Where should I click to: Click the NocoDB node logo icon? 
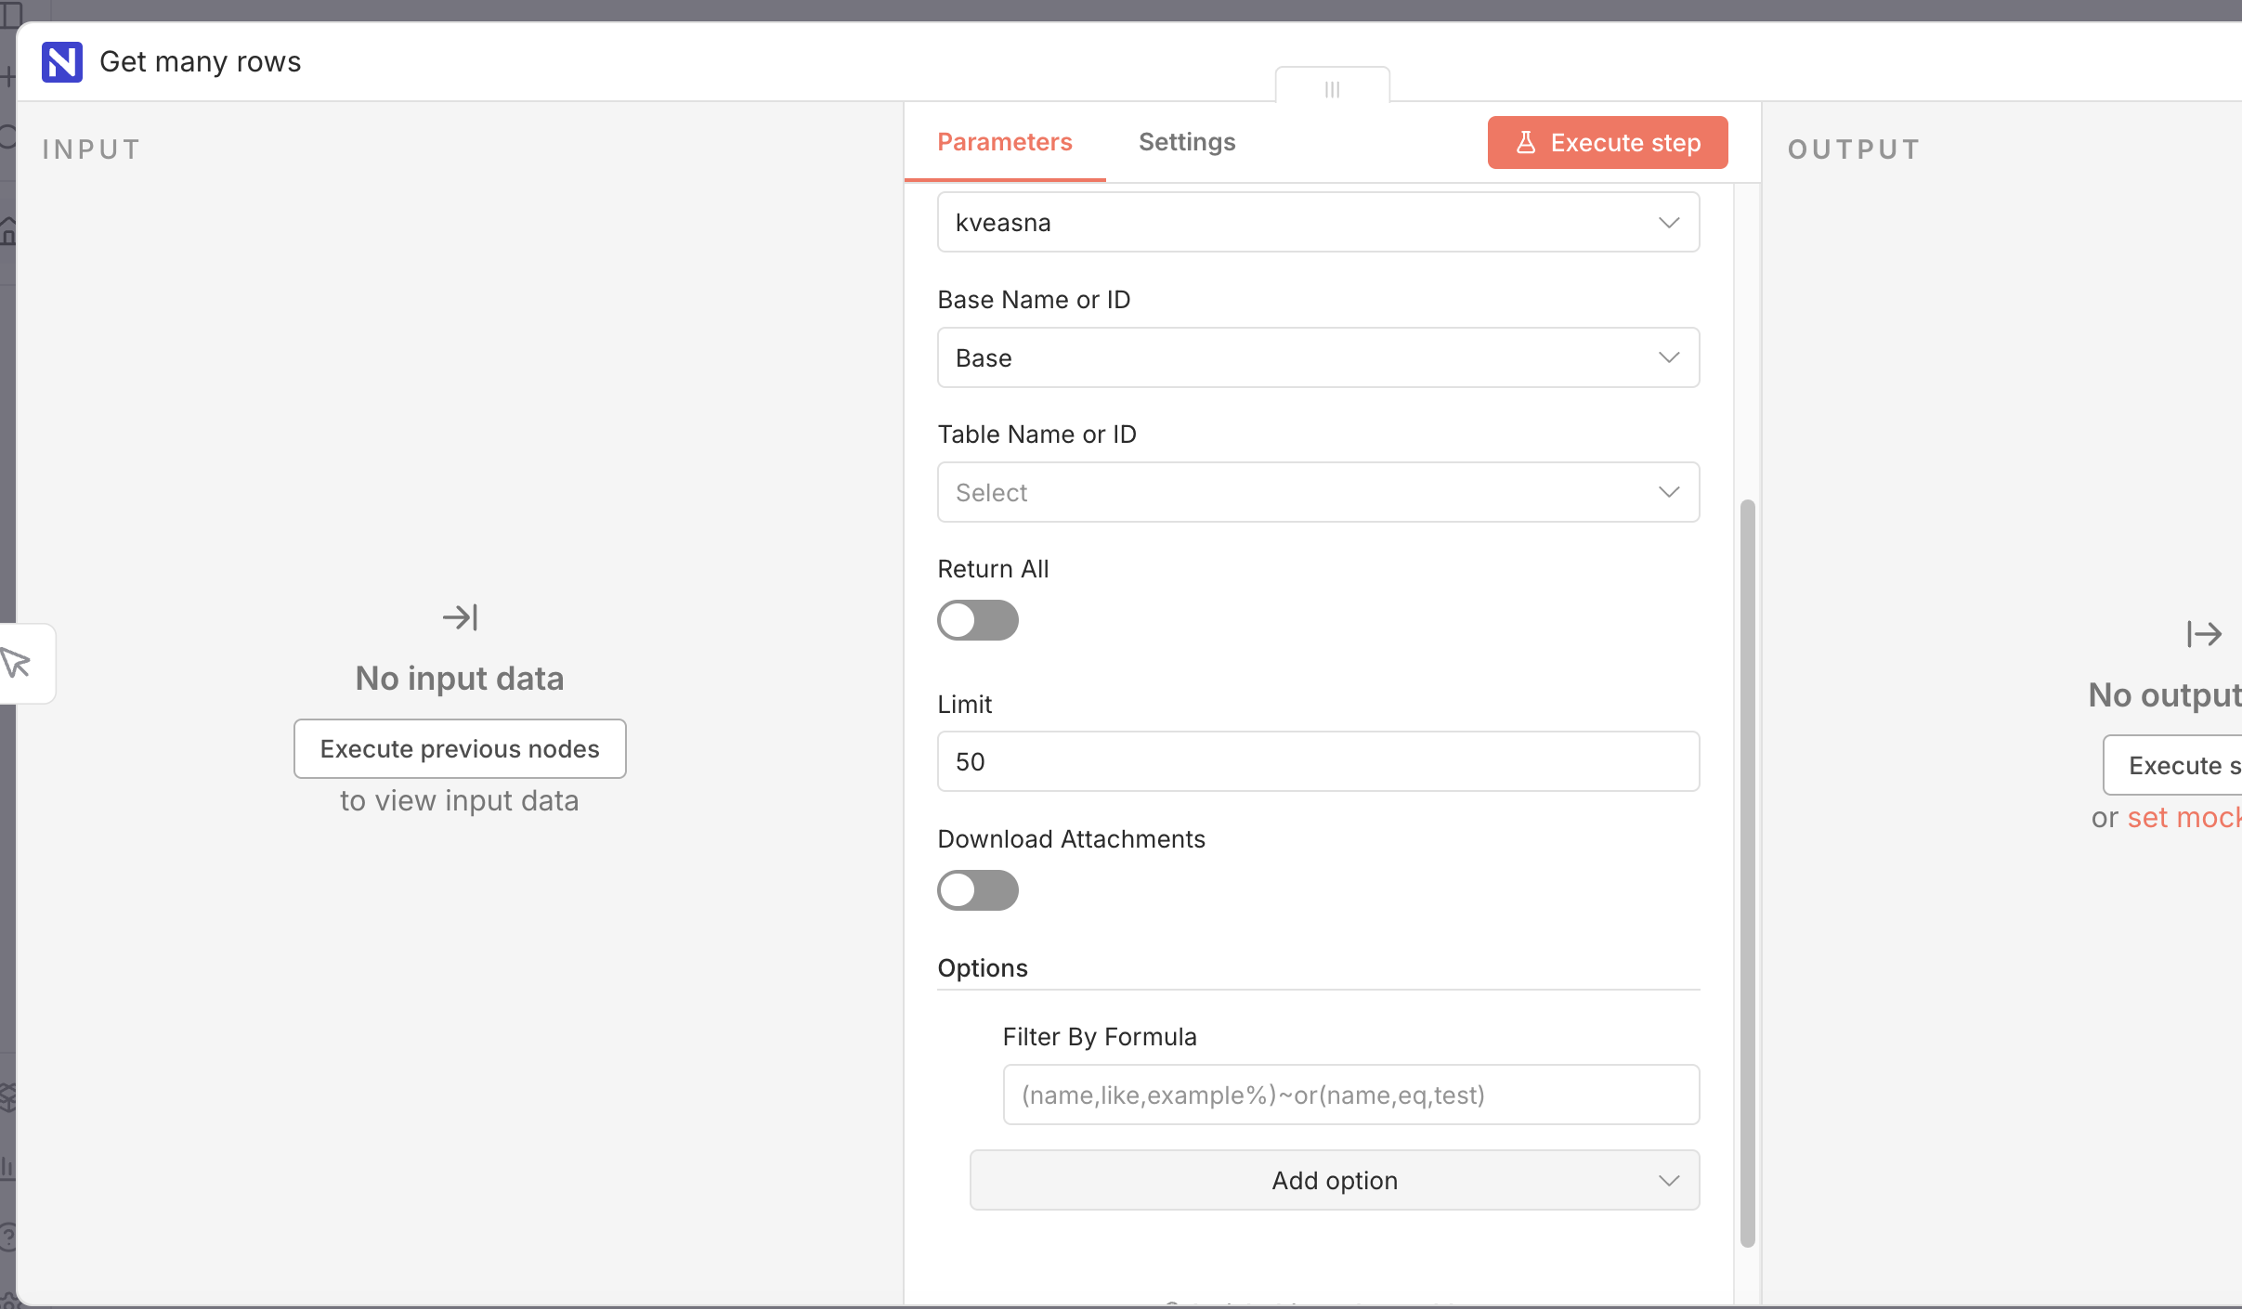tap(62, 62)
